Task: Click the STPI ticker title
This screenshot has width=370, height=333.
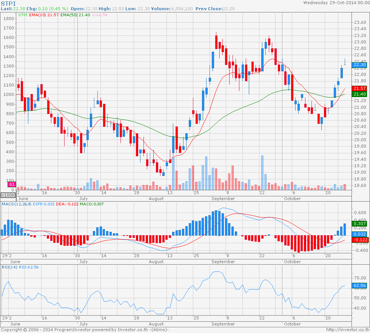Action: pyautogui.click(x=8, y=3)
